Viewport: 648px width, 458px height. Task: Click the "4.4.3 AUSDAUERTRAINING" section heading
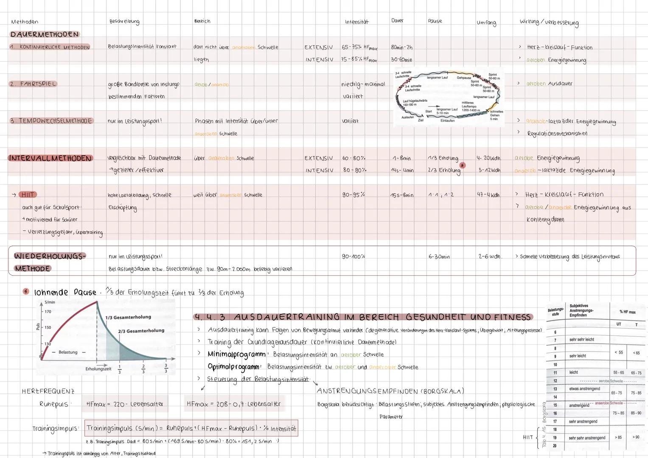(x=362, y=317)
